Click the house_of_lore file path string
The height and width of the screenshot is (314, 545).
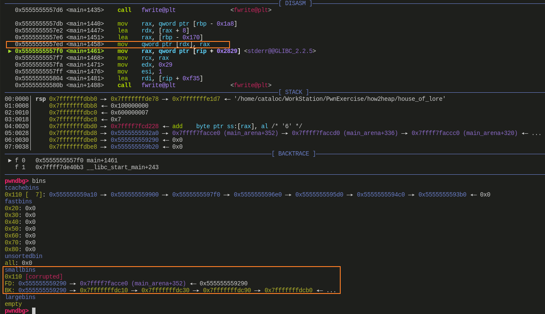point(340,99)
